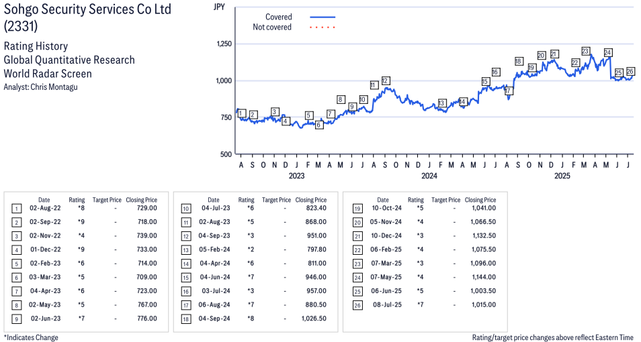Click table index box 26 for 08-Jul-25
This screenshot has width=641, height=342.
pos(357,305)
